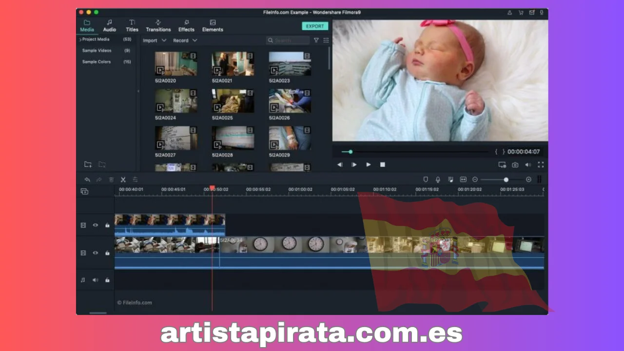Click the marker shield icon above timeline
The image size is (624, 351).
tap(426, 179)
